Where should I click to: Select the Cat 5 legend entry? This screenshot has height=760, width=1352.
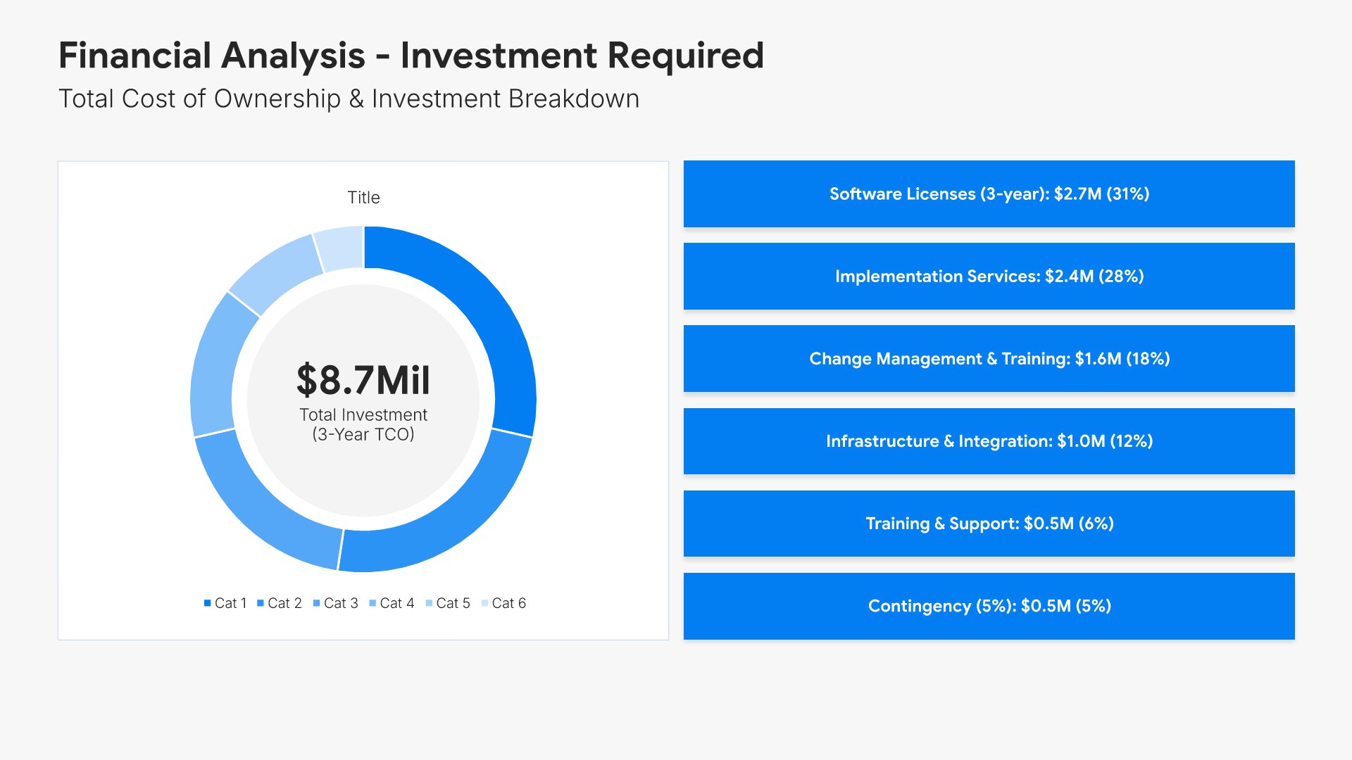tap(452, 603)
